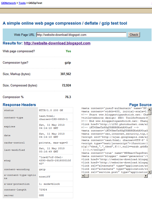Select the compression percent value 76.3
The width and height of the screenshot is (152, 200).
pos(68,97)
